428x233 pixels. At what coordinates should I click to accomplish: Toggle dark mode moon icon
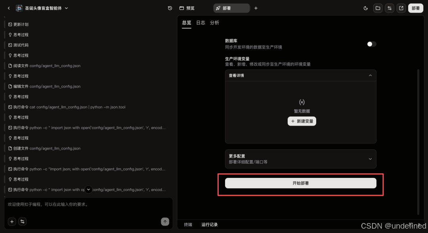365,8
